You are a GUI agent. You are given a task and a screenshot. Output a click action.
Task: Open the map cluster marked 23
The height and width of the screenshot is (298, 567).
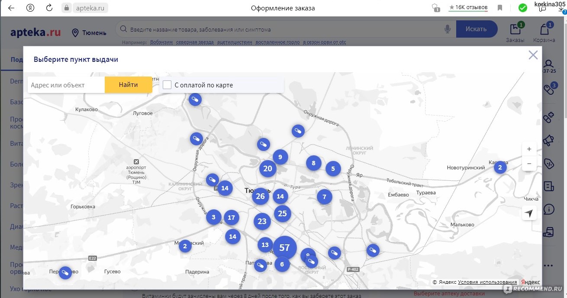click(262, 221)
